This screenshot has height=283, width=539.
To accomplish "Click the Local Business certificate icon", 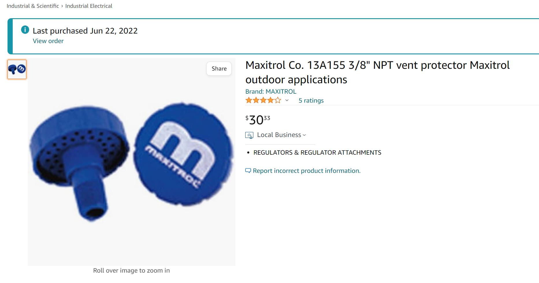I will point(249,135).
